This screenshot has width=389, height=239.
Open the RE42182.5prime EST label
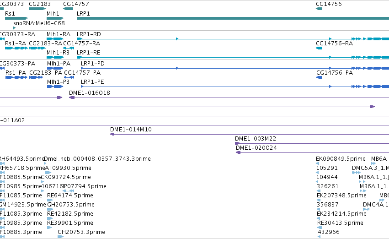(70, 214)
